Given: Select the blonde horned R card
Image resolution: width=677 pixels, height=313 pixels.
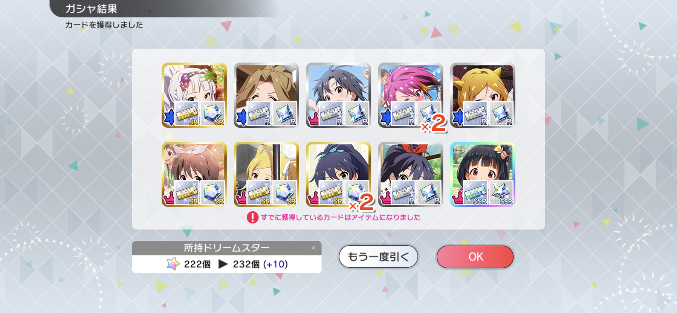Looking at the screenshot, I should 483,95.
